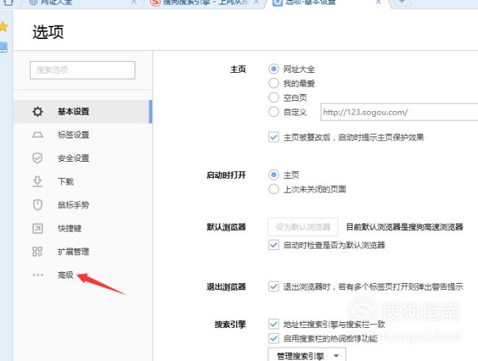Click the download arrow icon beside 下载
The width and height of the screenshot is (478, 361).
pos(38,182)
